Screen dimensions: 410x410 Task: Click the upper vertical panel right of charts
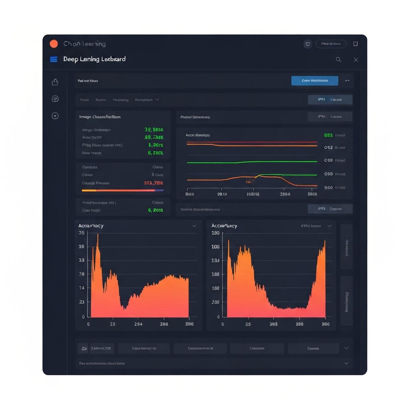point(346,246)
